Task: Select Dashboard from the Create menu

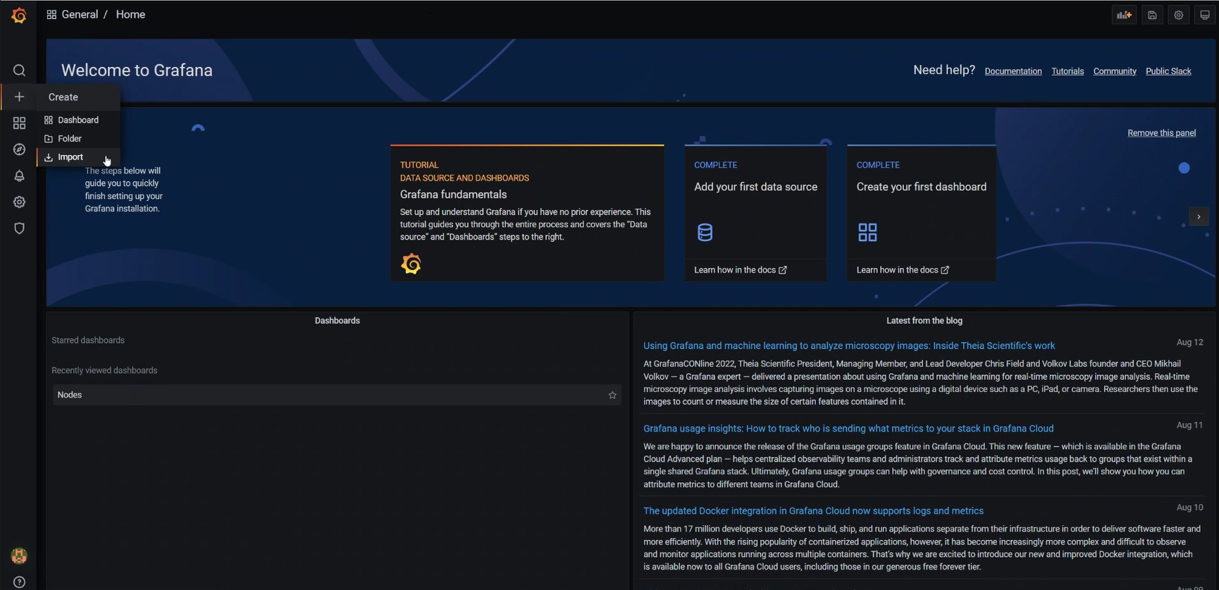Action: point(78,120)
